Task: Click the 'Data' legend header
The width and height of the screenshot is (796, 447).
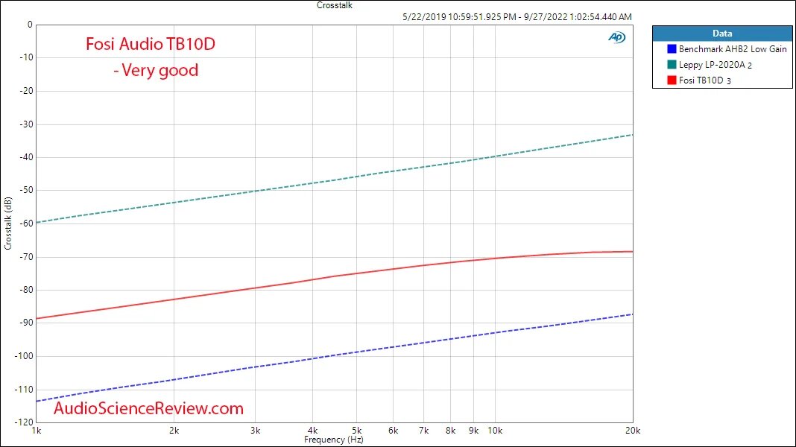Action: point(722,34)
